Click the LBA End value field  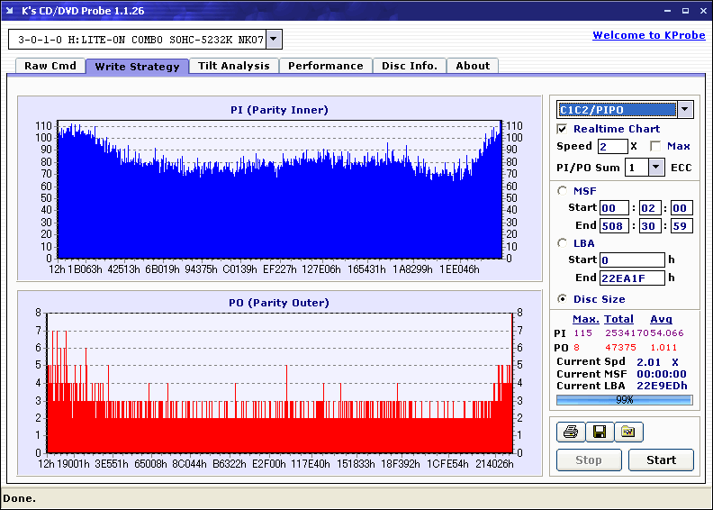pos(632,278)
